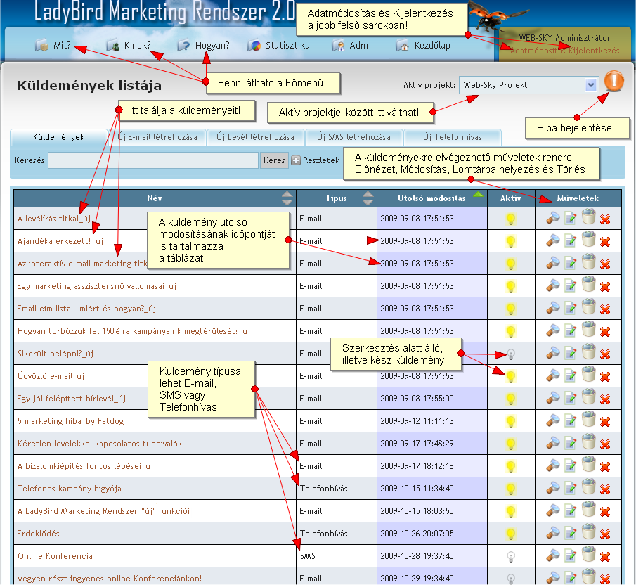Preview 'Egy jól felépített hírlevél_új'
The height and width of the screenshot is (585, 636).
552,399
